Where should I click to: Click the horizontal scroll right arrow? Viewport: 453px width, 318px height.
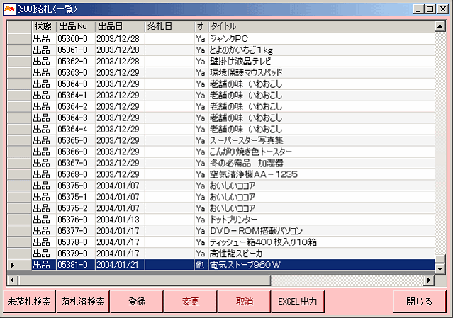[429, 280]
